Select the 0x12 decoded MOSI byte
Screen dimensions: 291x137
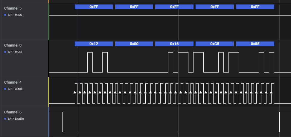point(94,44)
